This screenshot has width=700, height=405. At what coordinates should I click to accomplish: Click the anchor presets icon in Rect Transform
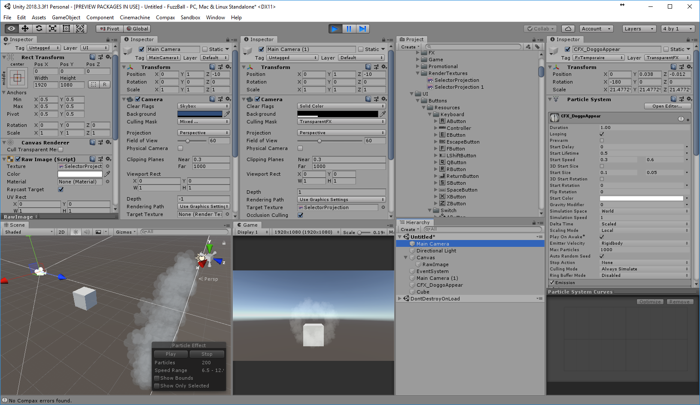click(18, 78)
